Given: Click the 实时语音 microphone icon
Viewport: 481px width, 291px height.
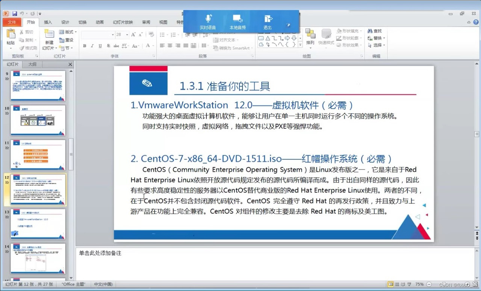Looking at the screenshot, I should point(208,18).
